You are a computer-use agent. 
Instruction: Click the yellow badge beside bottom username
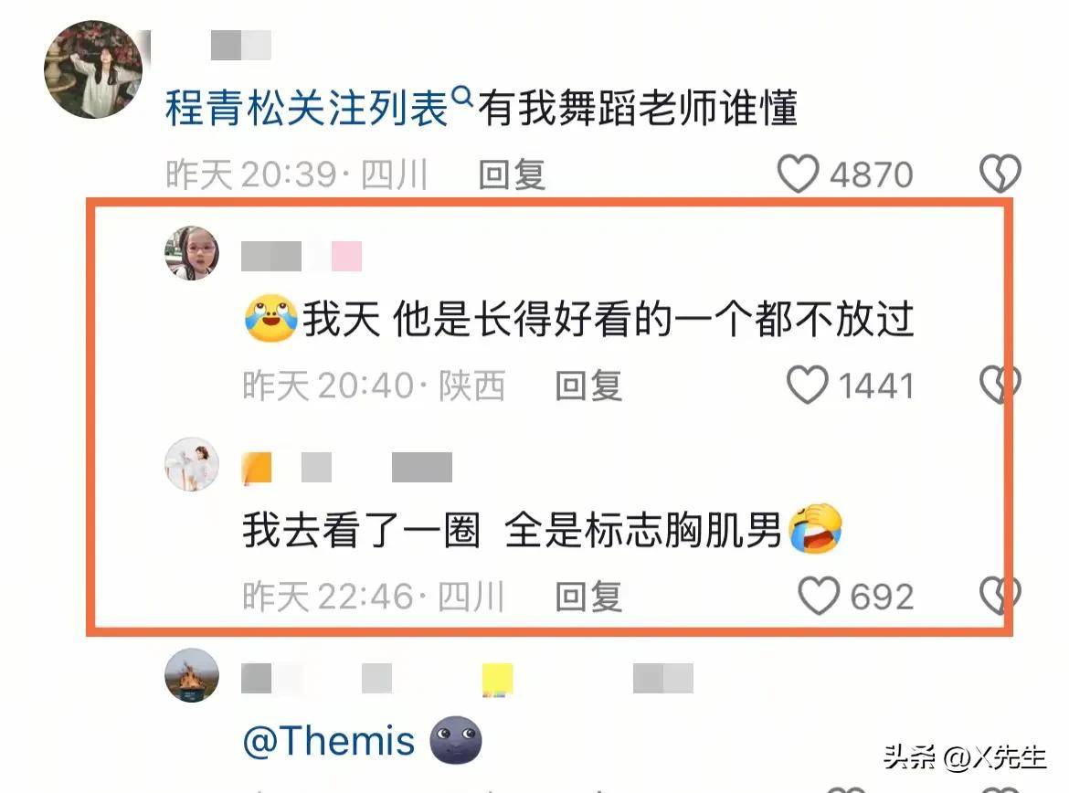tap(497, 680)
